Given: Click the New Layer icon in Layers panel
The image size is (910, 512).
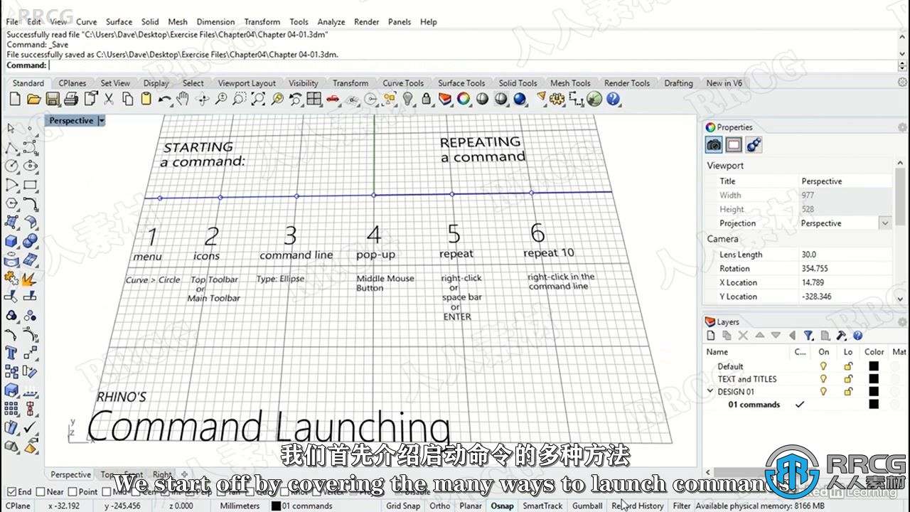Looking at the screenshot, I should [x=710, y=336].
